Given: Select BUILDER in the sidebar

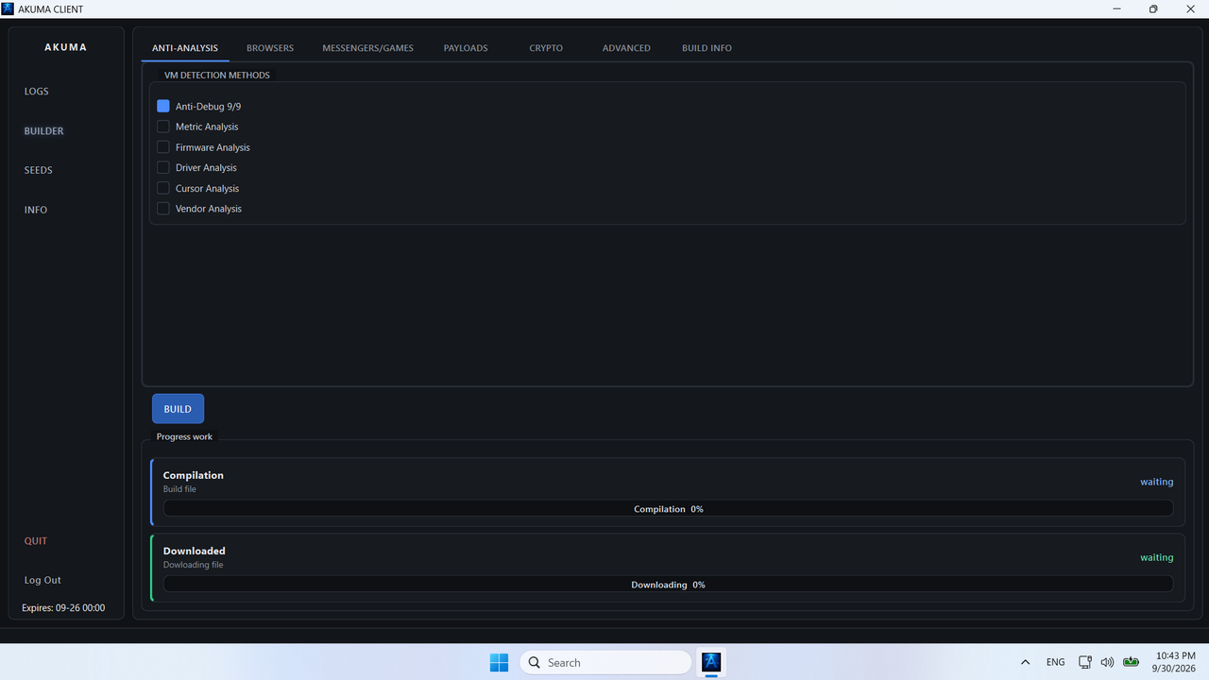Looking at the screenshot, I should click(44, 131).
